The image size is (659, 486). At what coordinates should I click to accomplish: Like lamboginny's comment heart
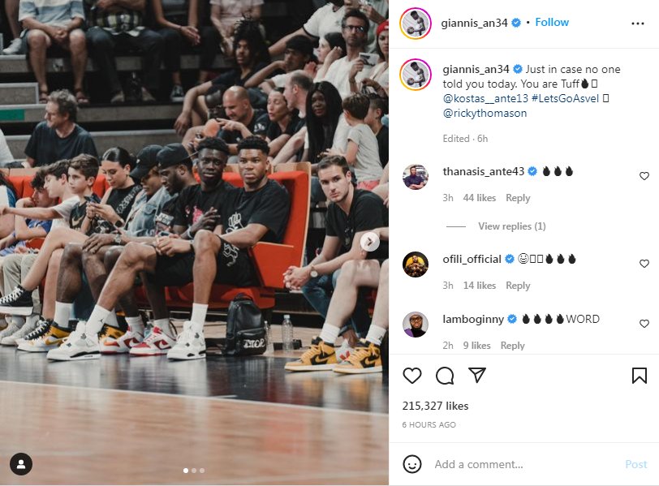(644, 324)
